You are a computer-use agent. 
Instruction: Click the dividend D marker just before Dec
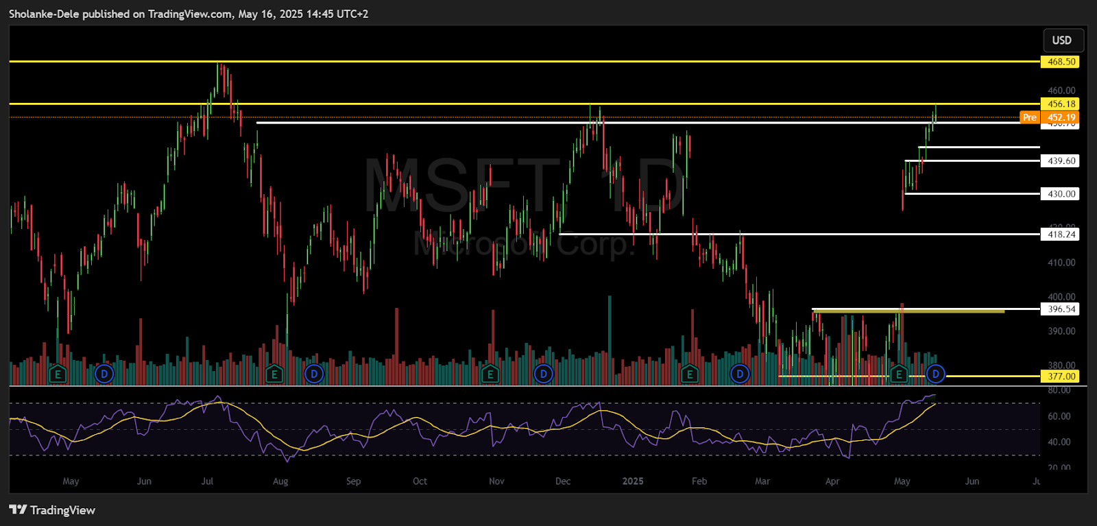(x=543, y=374)
